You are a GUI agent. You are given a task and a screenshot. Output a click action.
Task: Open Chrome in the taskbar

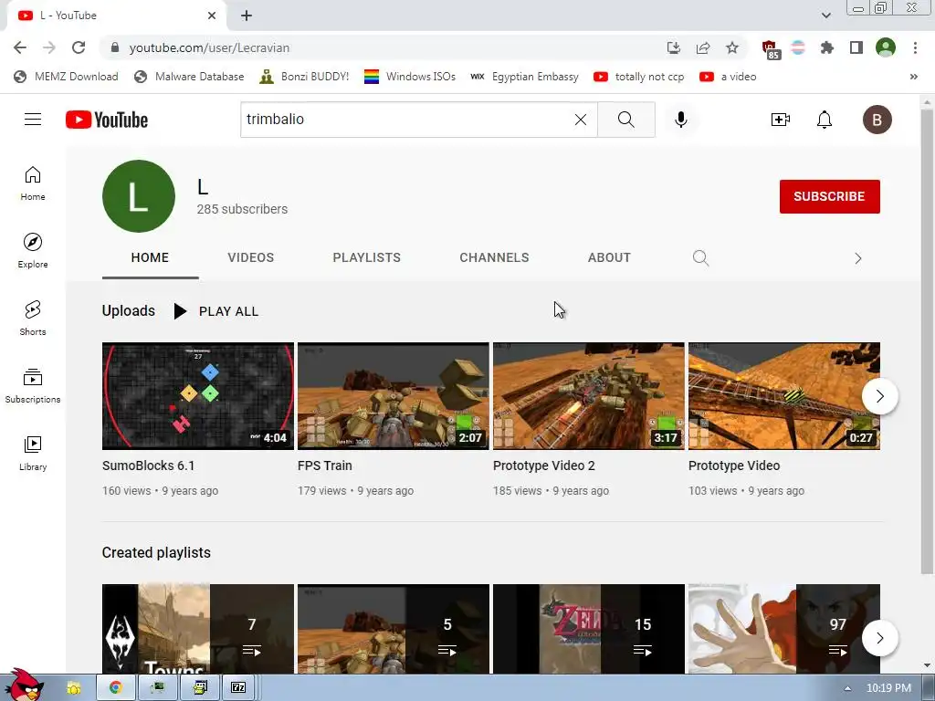point(116,688)
